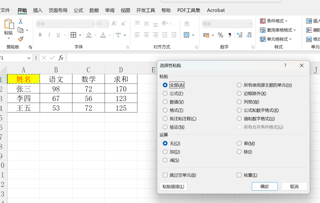
Task: Click the Insert Function fx icon
Action: 60,58
